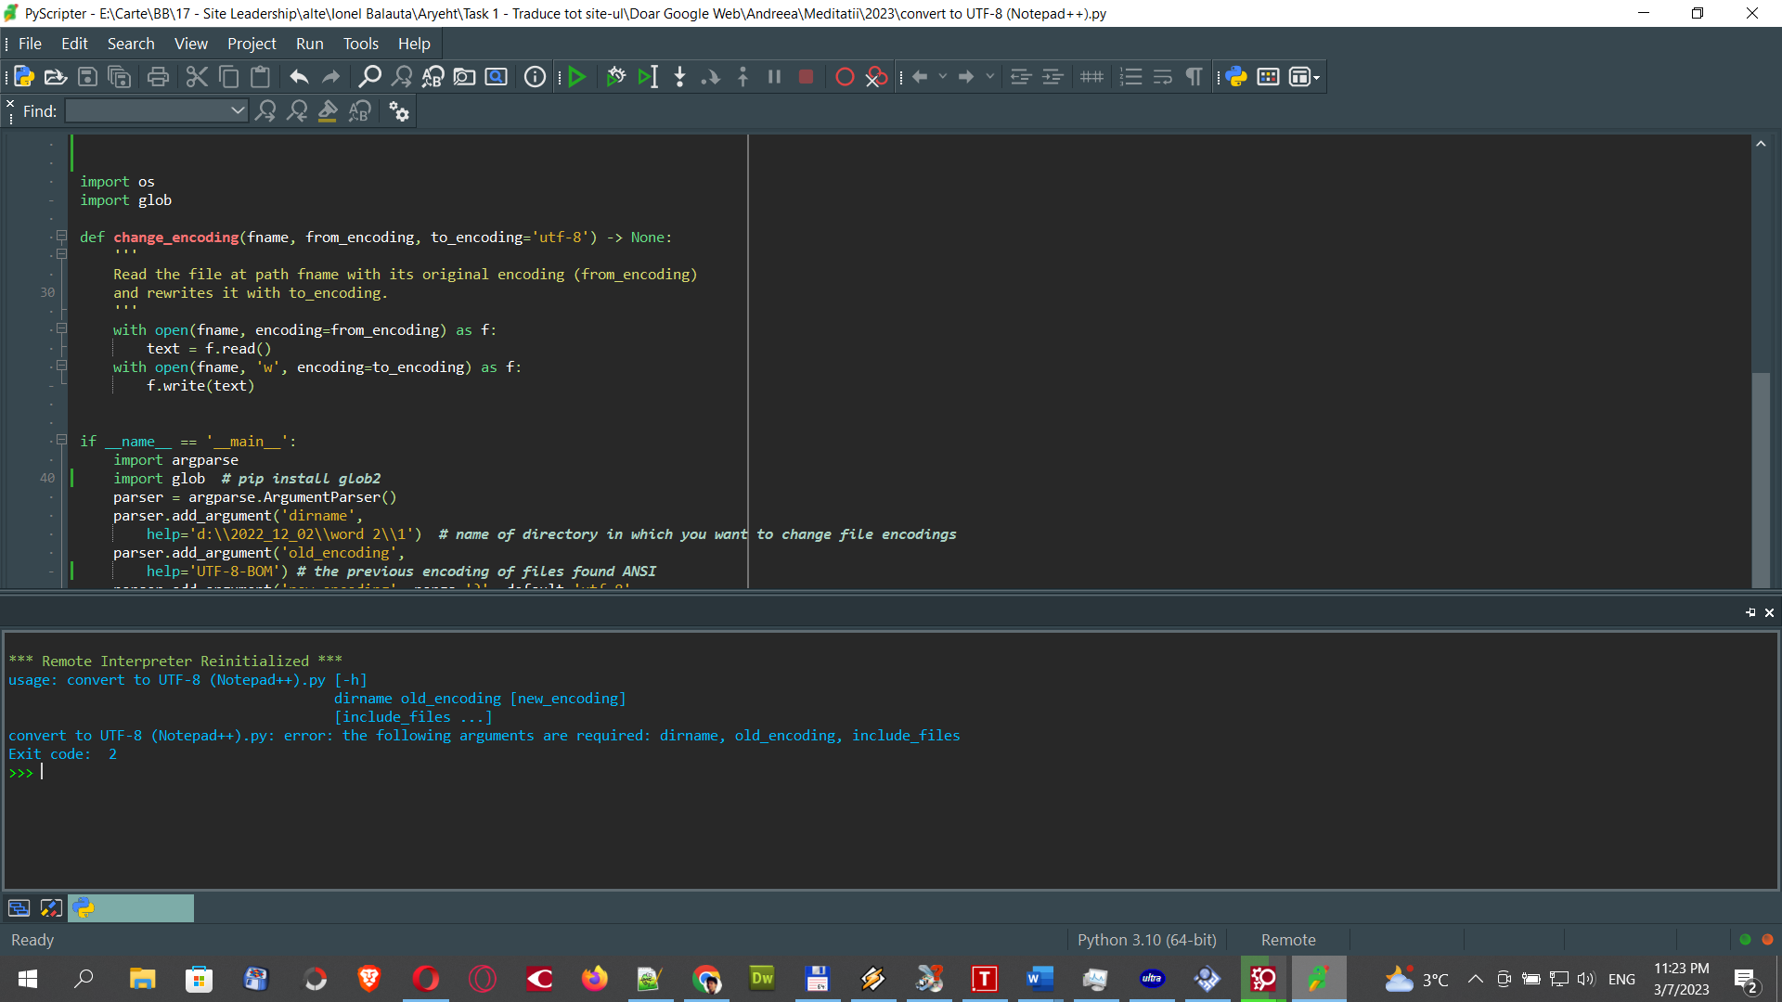Open the Run menu
Viewport: 1782px width, 1002px height.
coord(309,44)
